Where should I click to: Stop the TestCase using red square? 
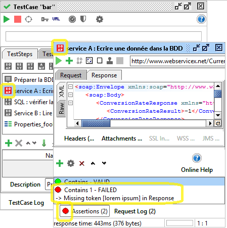tap(18, 19)
